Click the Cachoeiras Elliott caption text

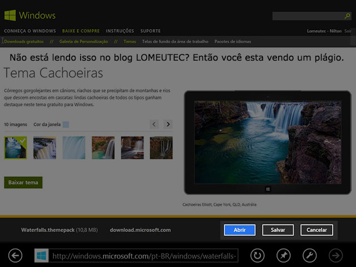pos(219,205)
